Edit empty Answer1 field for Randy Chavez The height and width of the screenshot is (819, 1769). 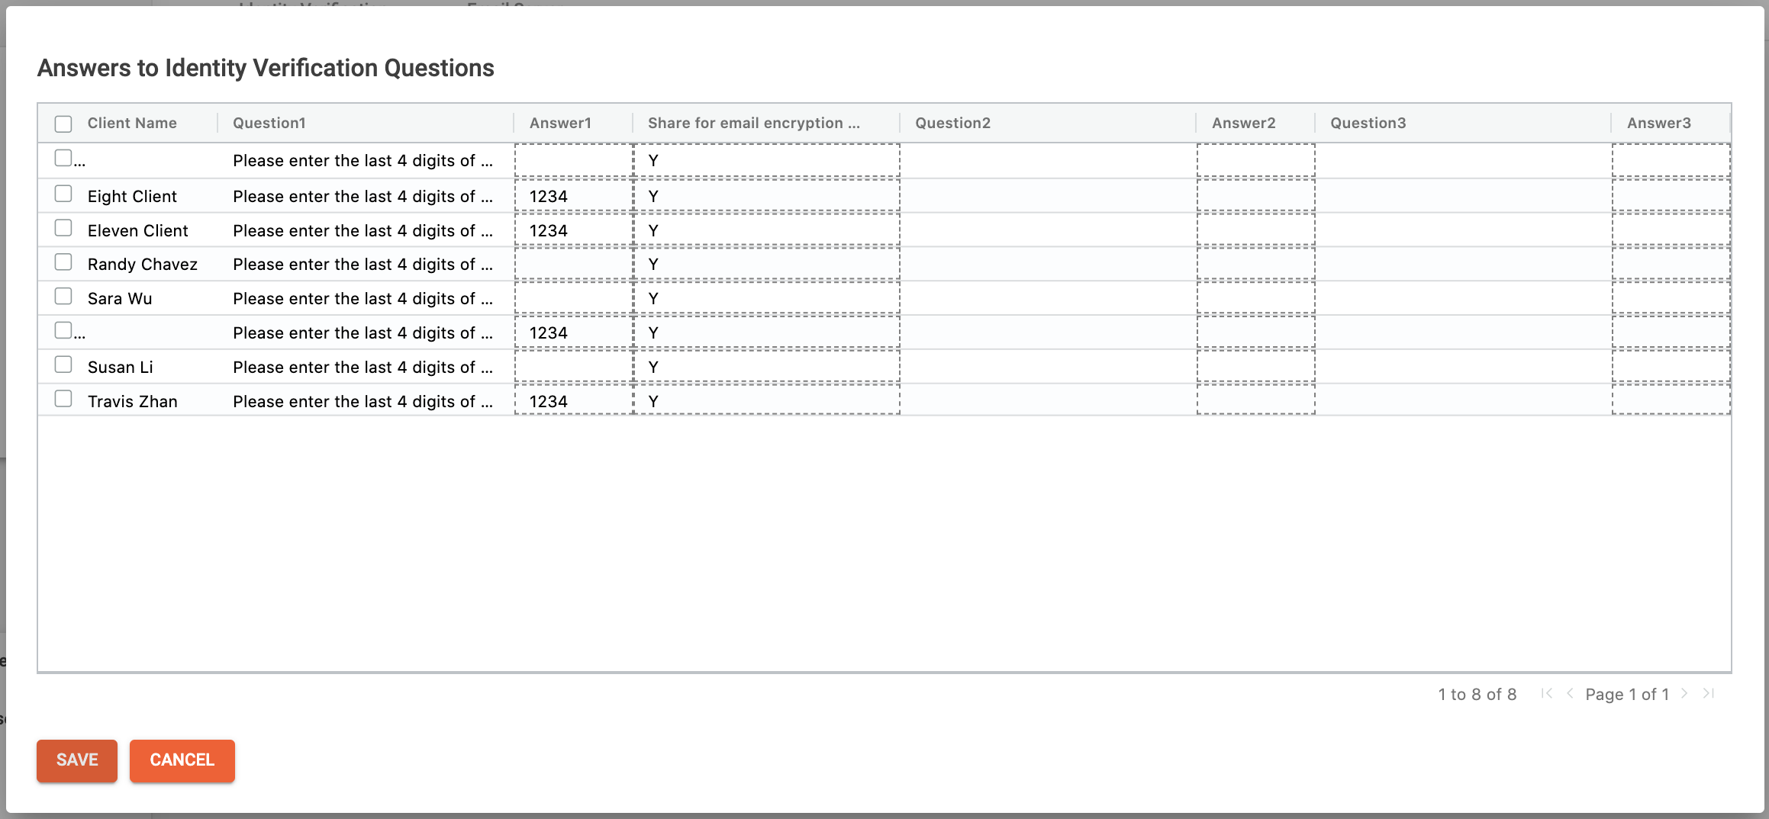click(574, 264)
